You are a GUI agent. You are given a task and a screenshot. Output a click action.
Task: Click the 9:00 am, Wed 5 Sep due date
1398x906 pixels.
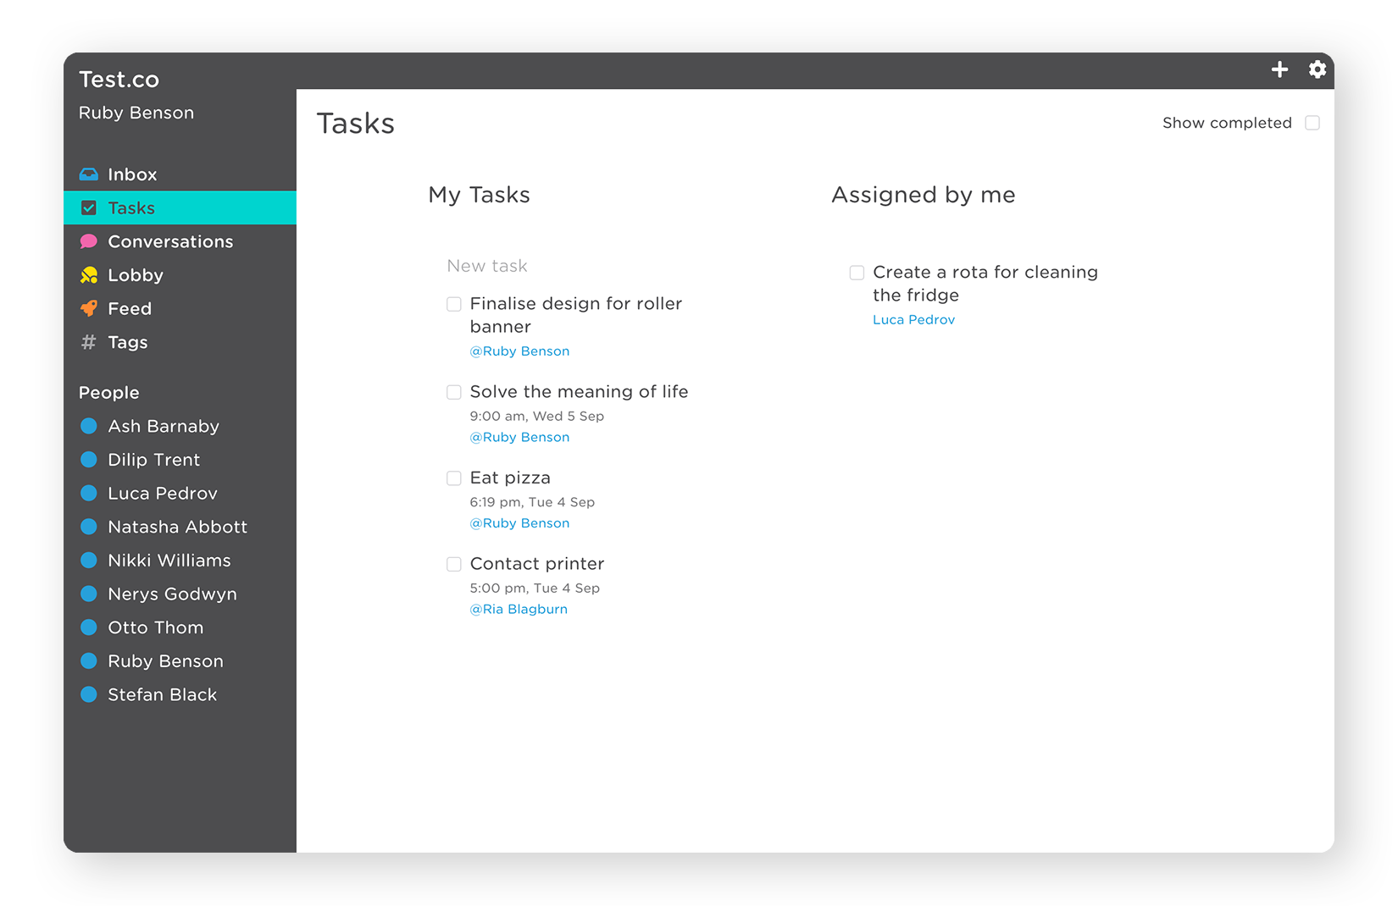click(537, 417)
